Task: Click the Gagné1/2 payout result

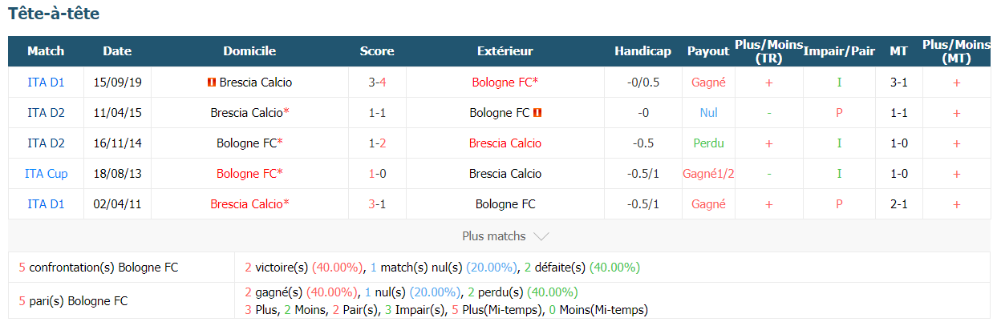Action: click(x=708, y=174)
